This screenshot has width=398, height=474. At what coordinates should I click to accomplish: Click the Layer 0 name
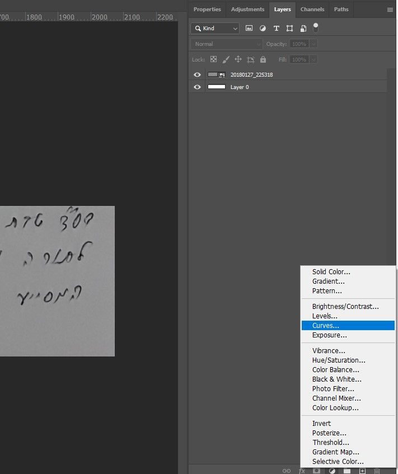pos(240,87)
